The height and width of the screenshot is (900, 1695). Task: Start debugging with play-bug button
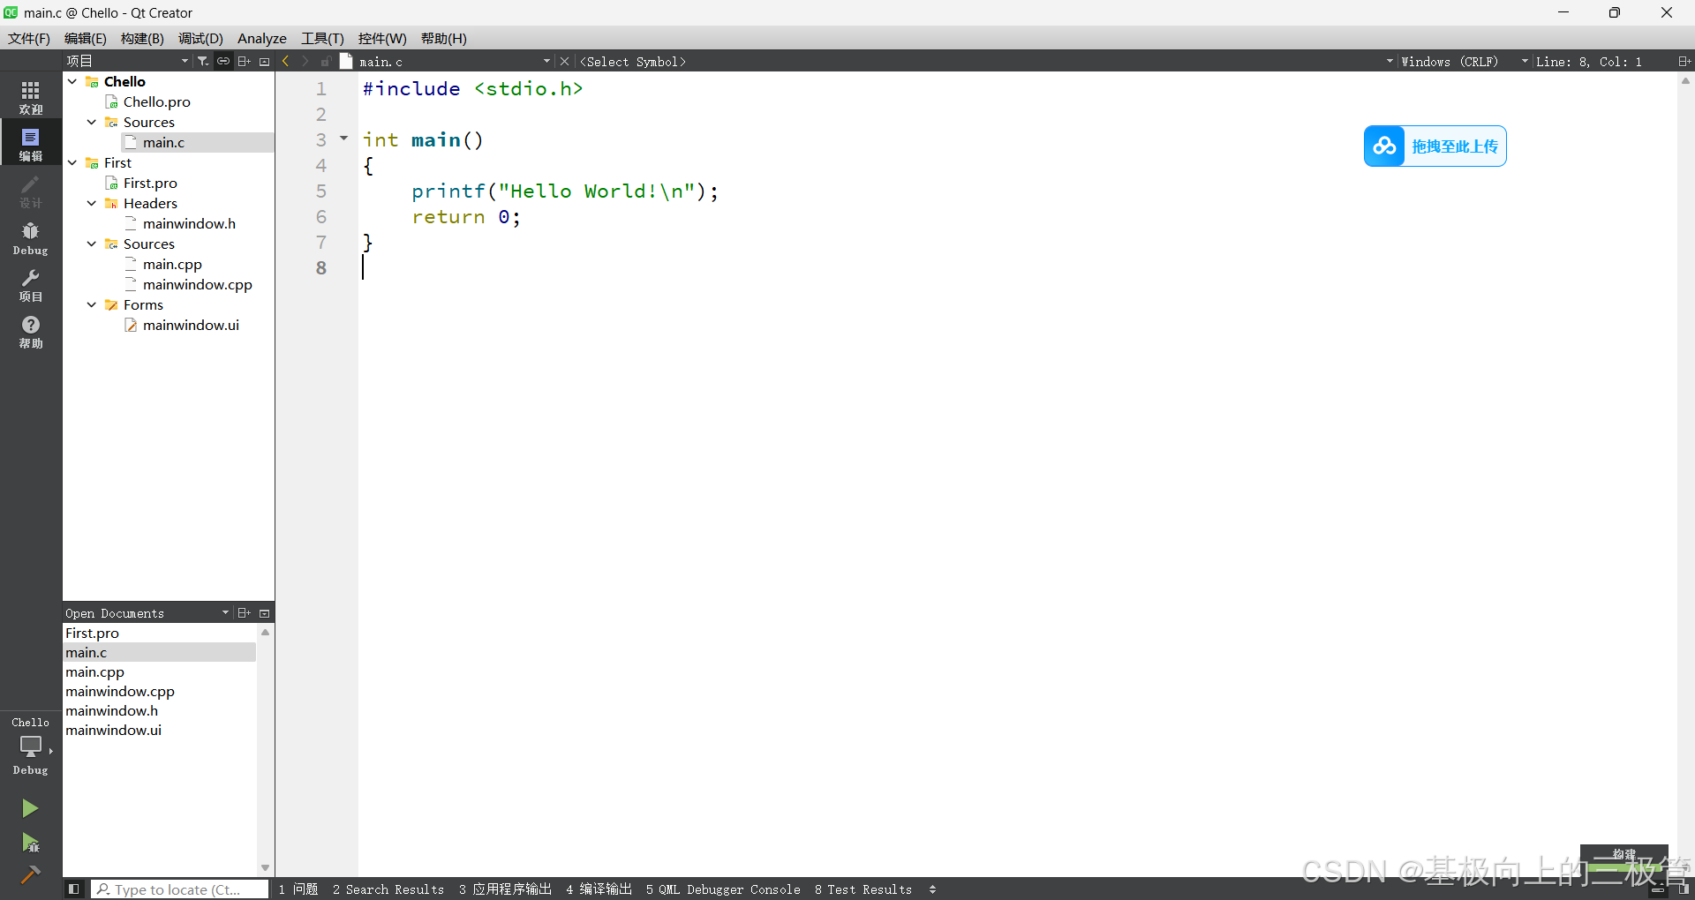point(30,843)
